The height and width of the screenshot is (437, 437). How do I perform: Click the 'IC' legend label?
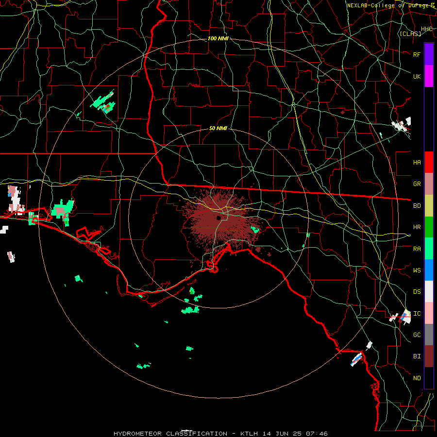(x=417, y=314)
